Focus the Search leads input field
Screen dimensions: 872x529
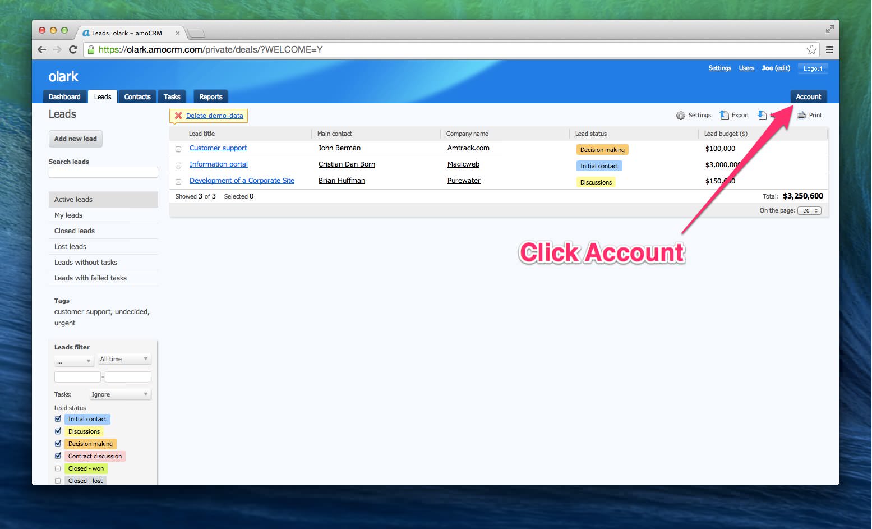tap(103, 172)
